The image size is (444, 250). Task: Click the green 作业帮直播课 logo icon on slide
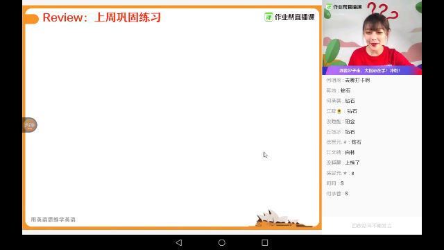pyautogui.click(x=268, y=17)
